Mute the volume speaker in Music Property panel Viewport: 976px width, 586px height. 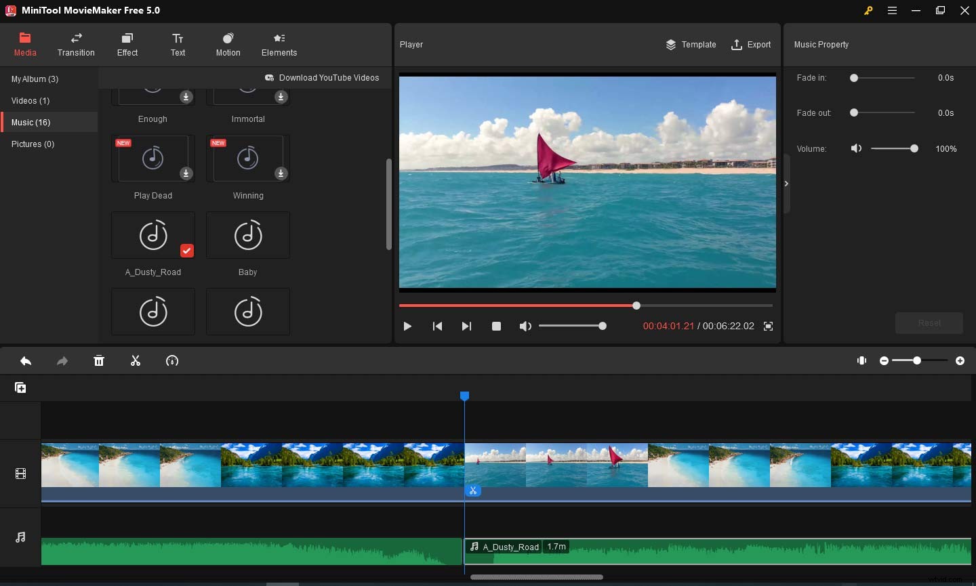pos(856,148)
